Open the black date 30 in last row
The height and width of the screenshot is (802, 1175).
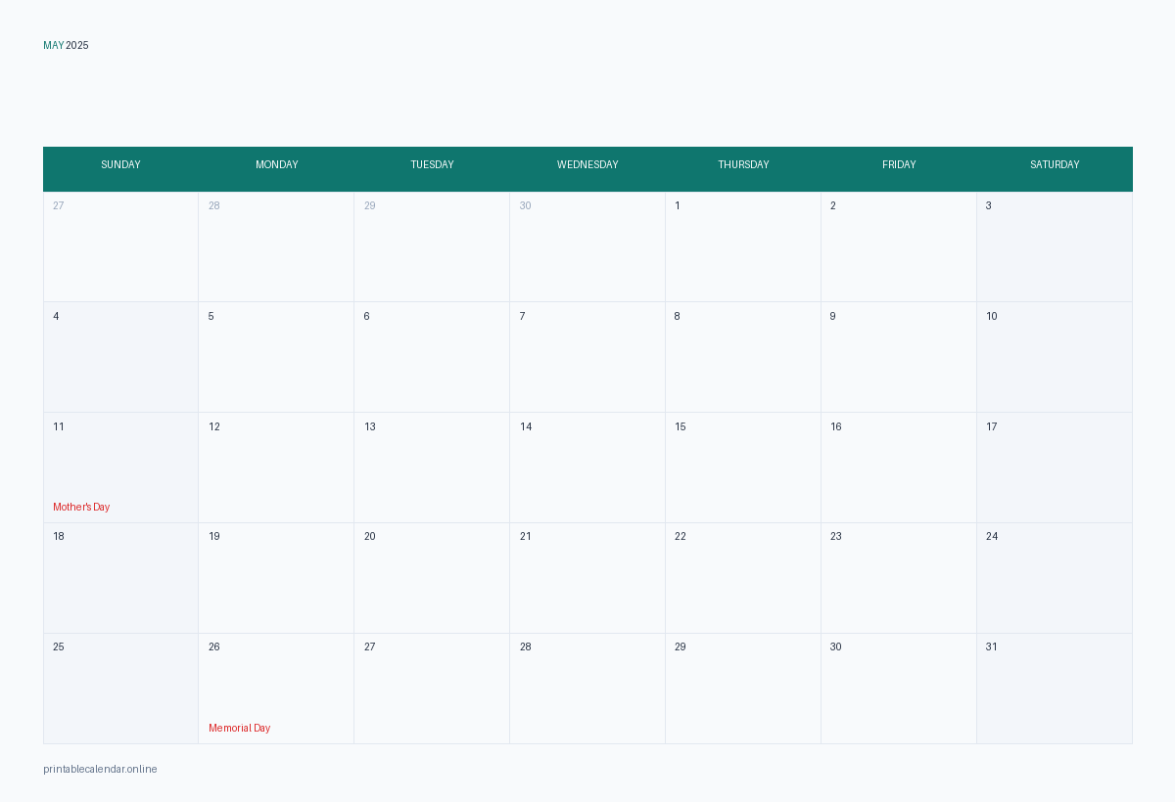(x=836, y=647)
